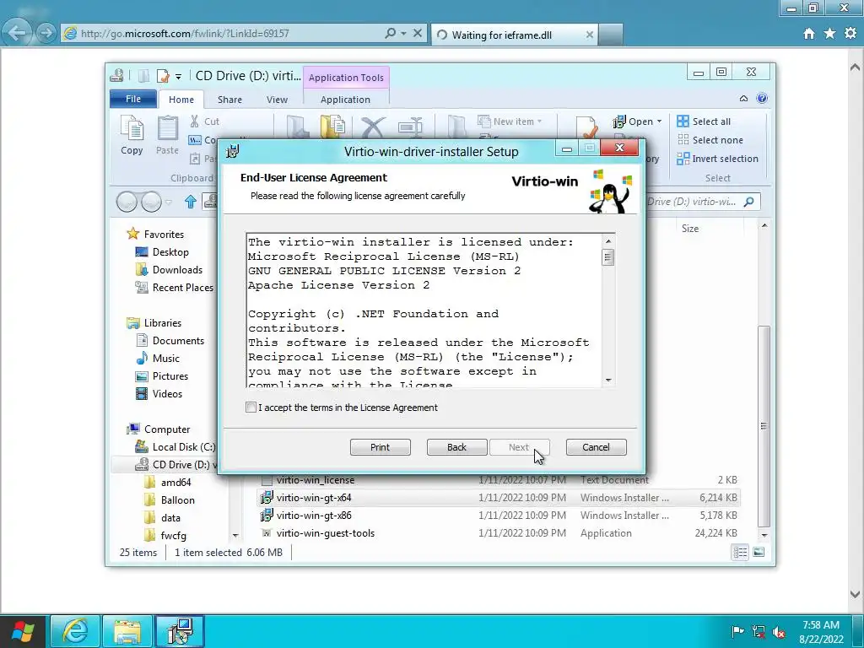The height and width of the screenshot is (648, 864).
Task: Expand the Open button dropdown
Action: [659, 121]
